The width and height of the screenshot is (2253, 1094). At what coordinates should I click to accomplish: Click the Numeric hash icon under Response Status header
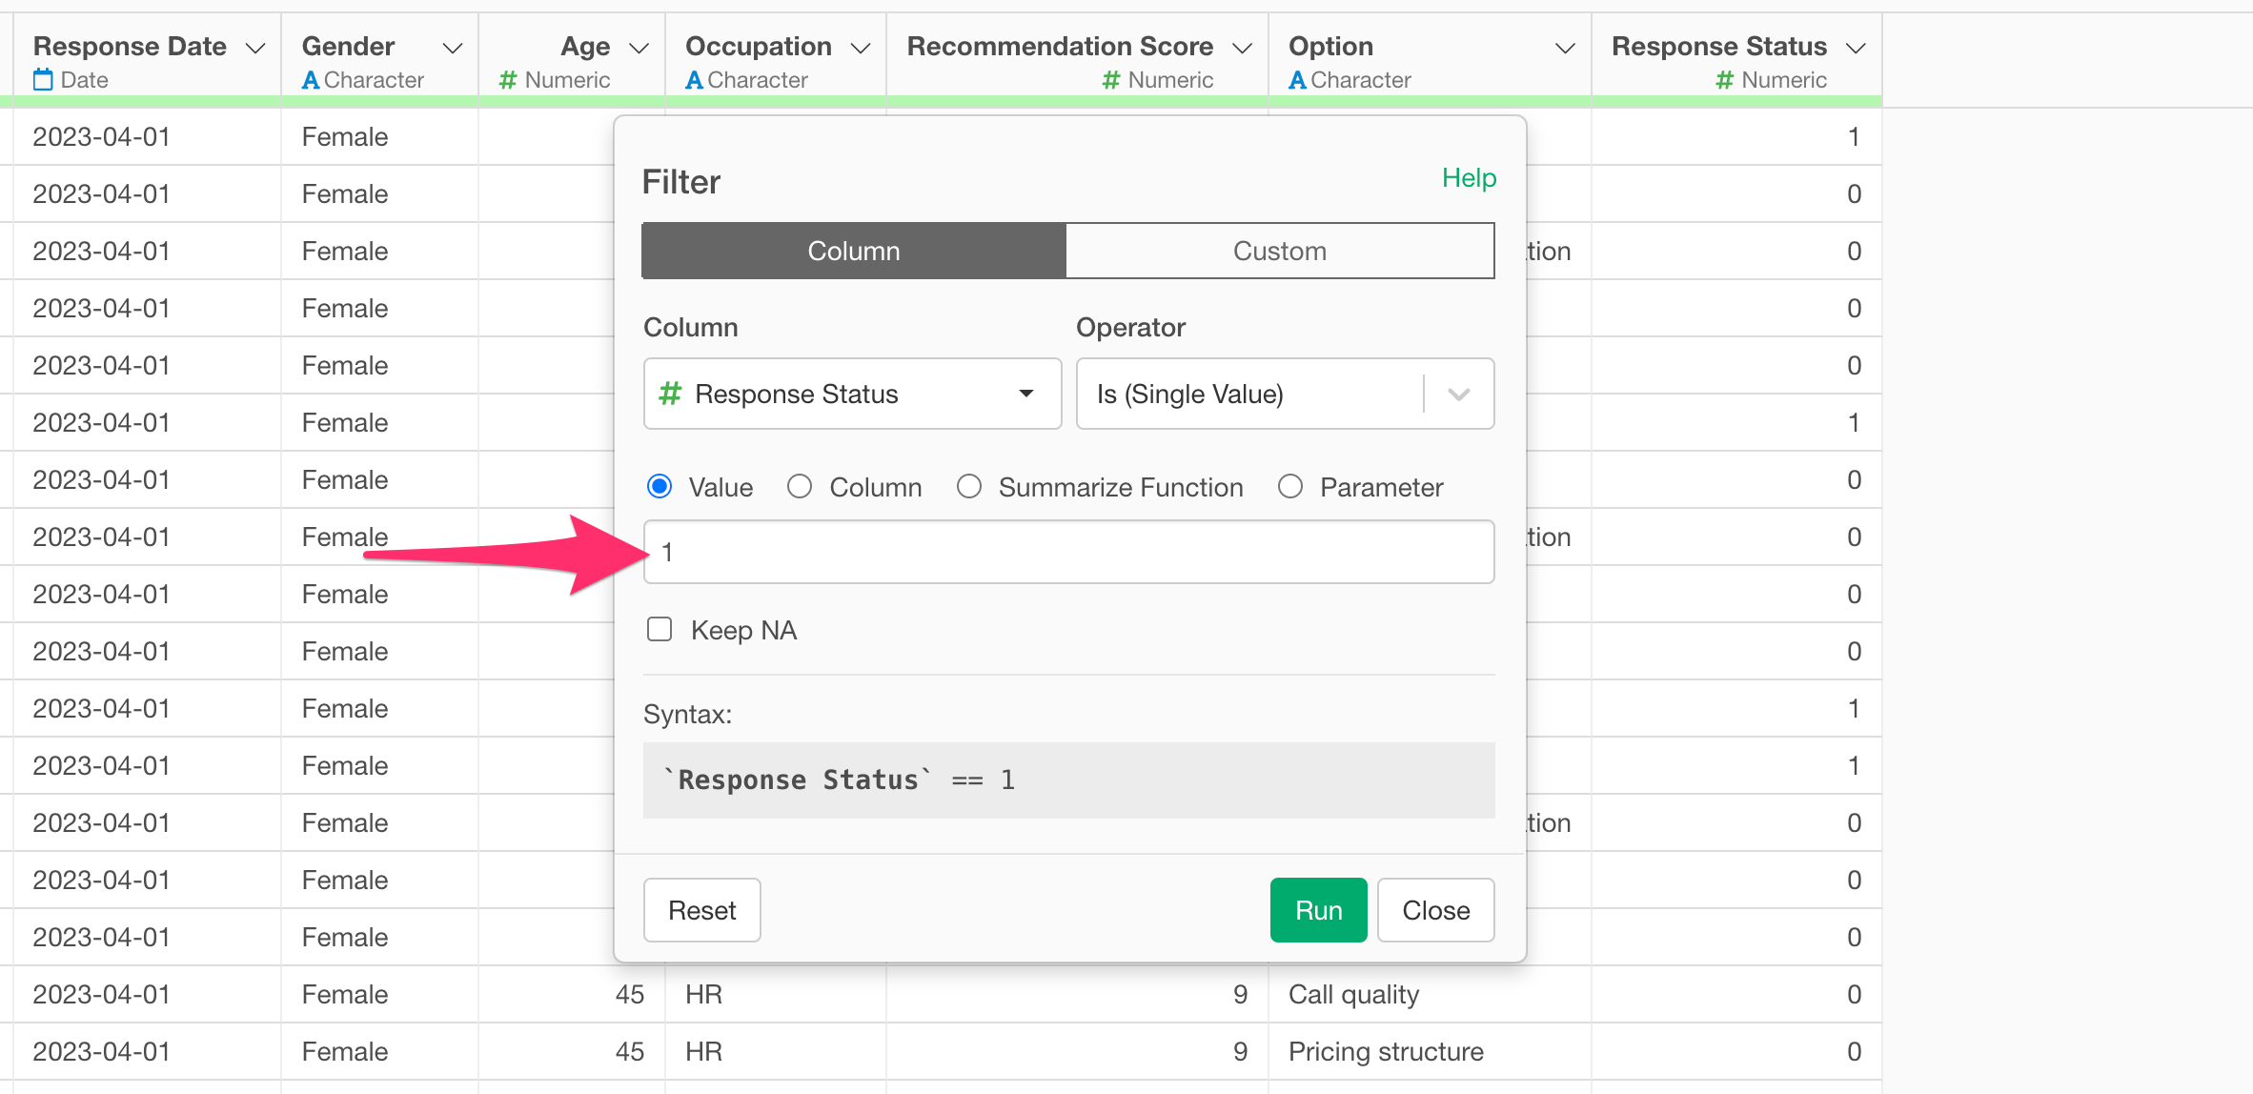tap(1724, 81)
